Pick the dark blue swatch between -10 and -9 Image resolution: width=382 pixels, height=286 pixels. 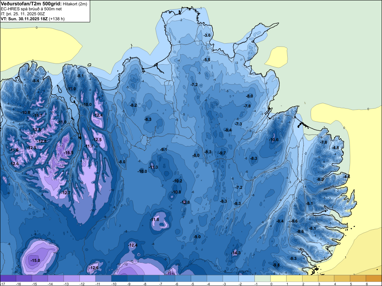119,278
